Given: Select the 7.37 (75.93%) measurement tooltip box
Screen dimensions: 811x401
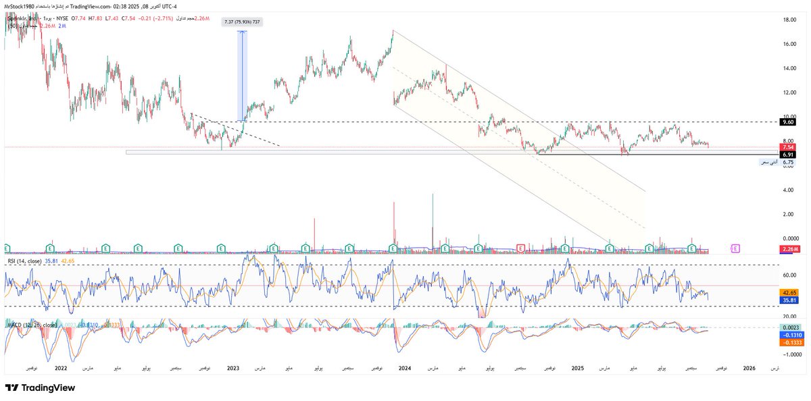Looking at the screenshot, I should point(243,21).
